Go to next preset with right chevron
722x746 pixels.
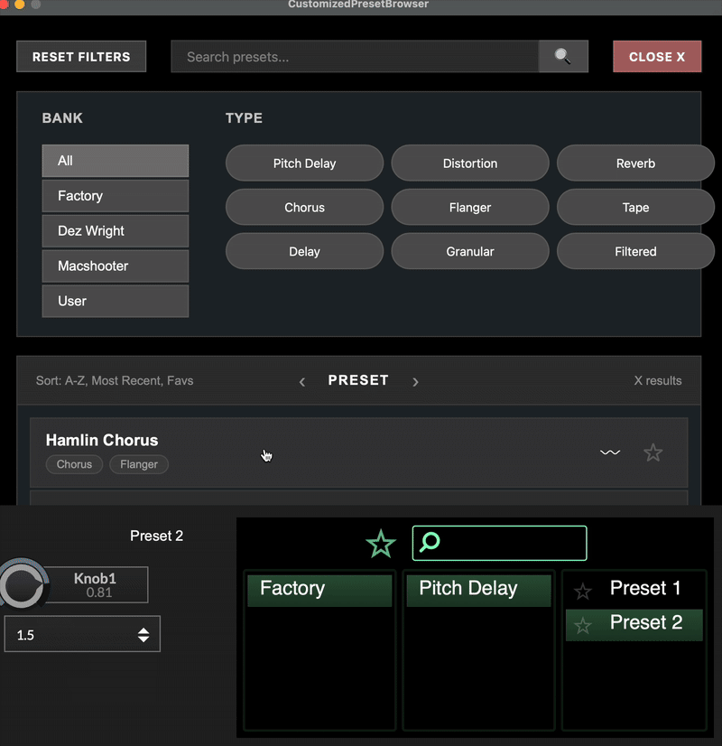pyautogui.click(x=415, y=382)
